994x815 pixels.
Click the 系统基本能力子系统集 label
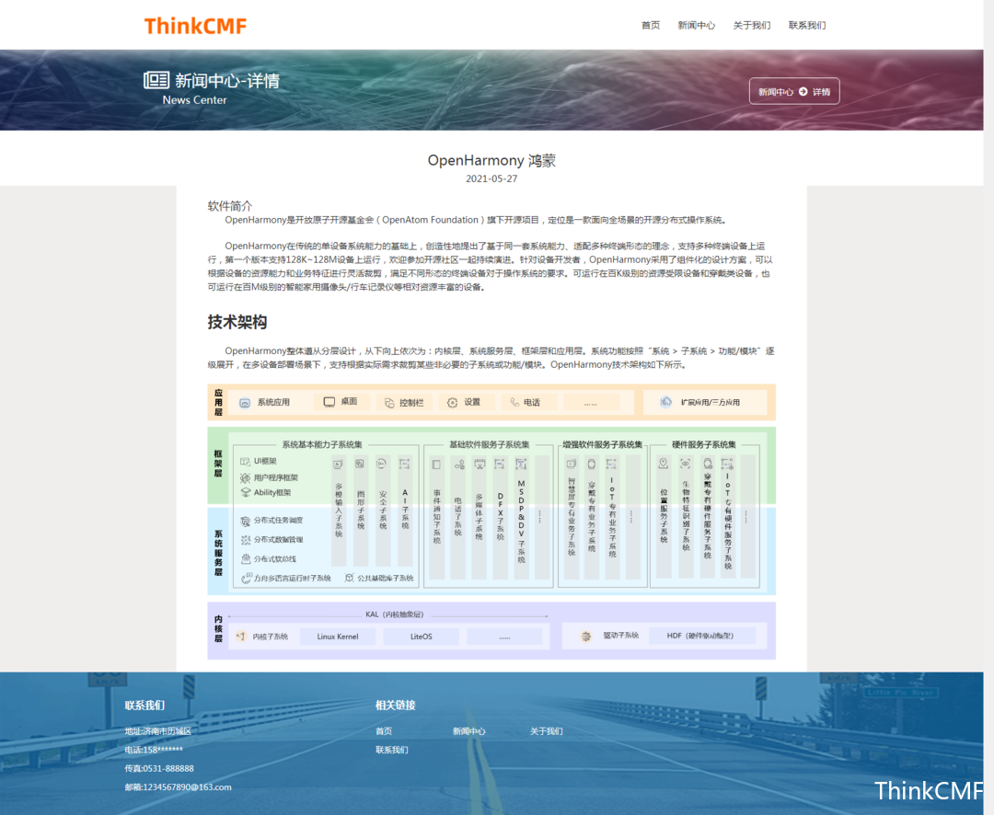(322, 445)
